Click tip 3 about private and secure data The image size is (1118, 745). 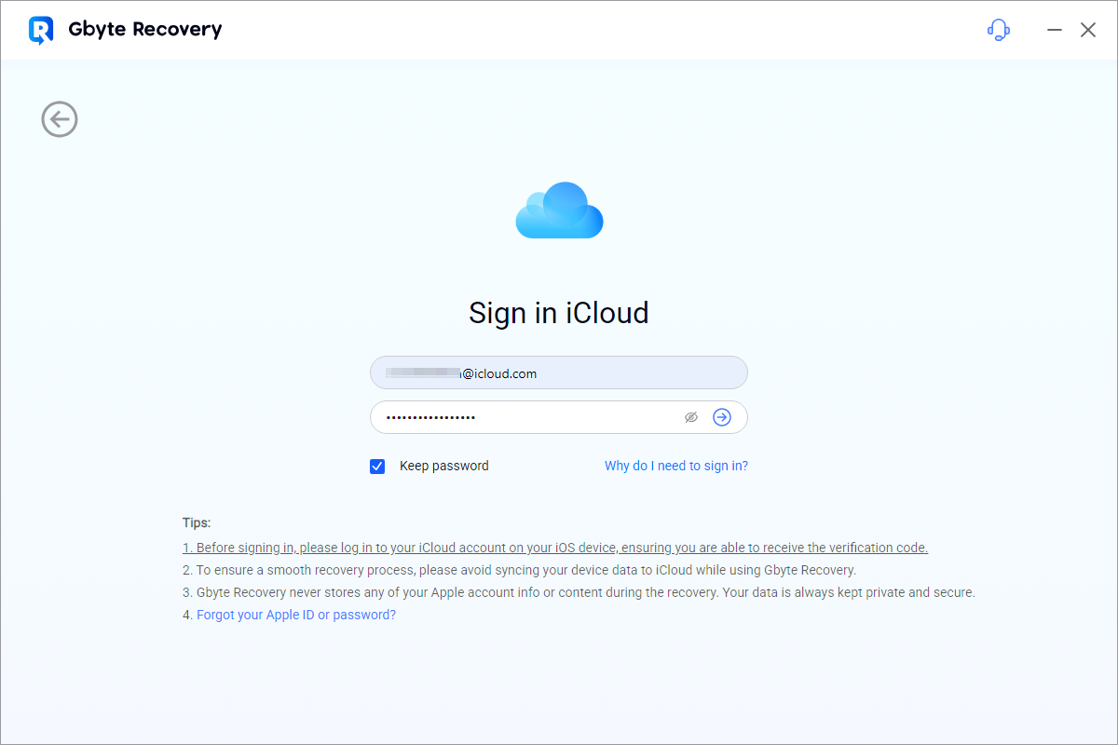[579, 592]
